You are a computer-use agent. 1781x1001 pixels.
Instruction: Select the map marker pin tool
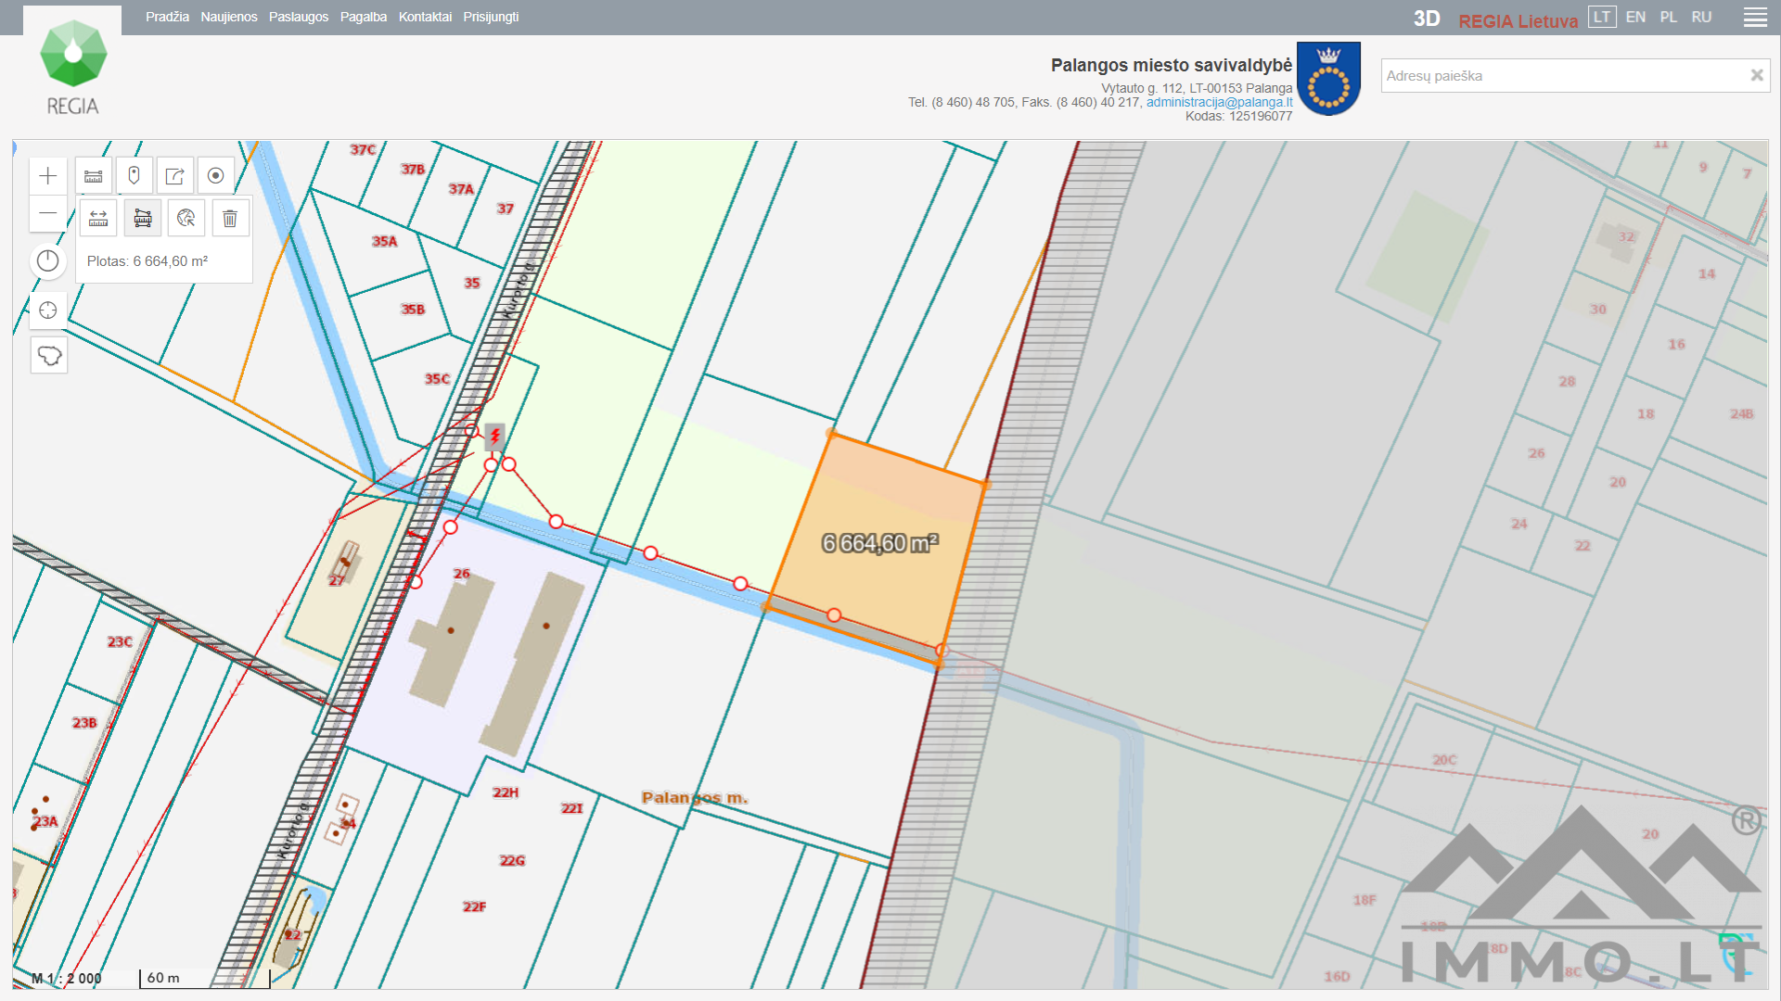(x=135, y=176)
